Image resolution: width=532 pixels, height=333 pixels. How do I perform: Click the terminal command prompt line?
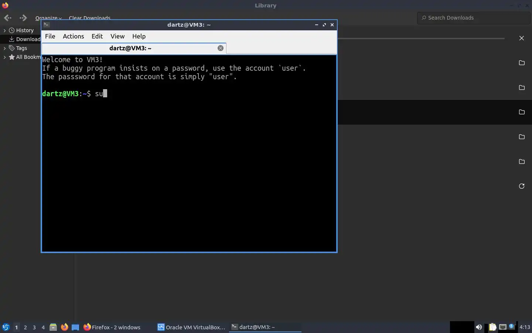(189, 94)
